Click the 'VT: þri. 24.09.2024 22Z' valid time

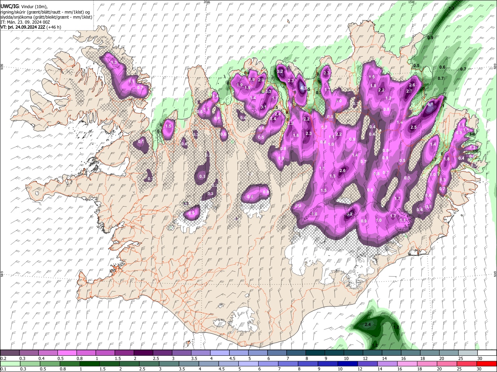23,27
